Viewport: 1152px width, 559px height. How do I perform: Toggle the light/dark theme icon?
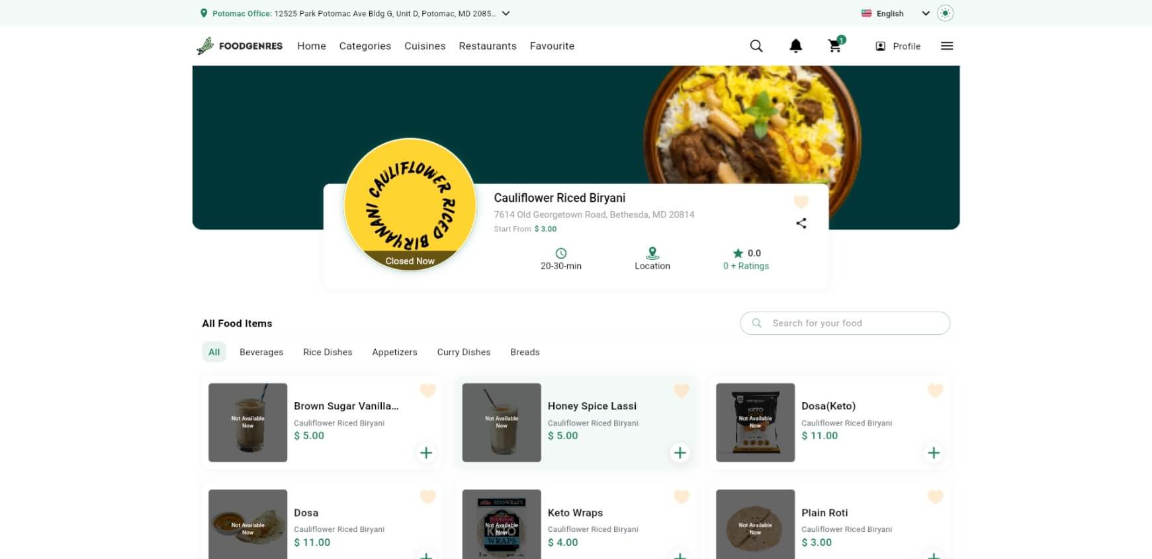click(x=946, y=13)
